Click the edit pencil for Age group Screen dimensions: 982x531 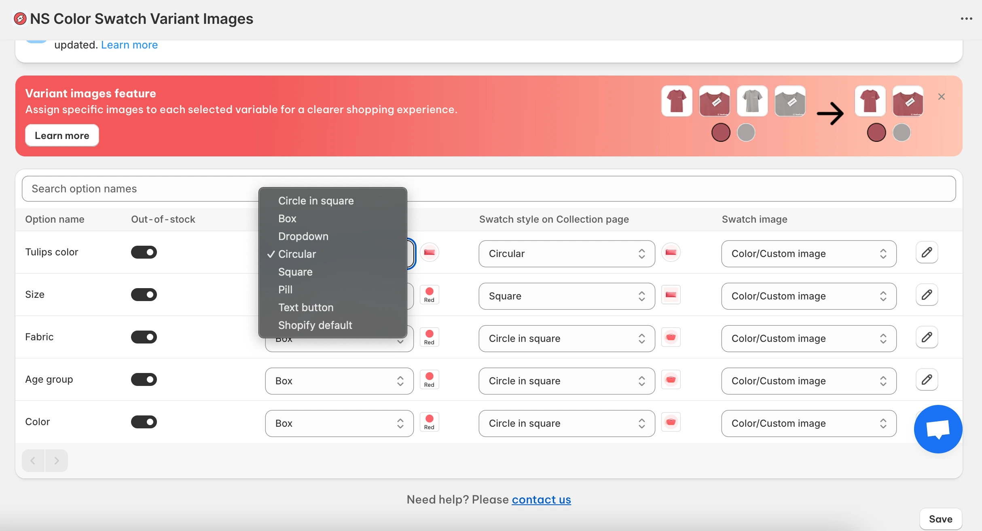927,380
